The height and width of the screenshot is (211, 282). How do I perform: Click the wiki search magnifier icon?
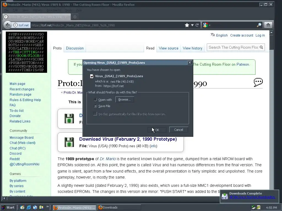coord(262,47)
